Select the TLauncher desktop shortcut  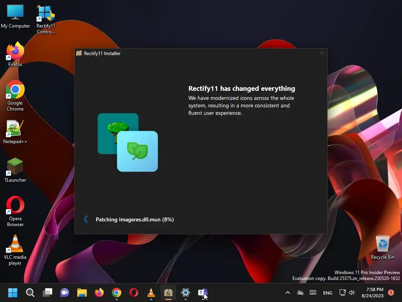15,170
